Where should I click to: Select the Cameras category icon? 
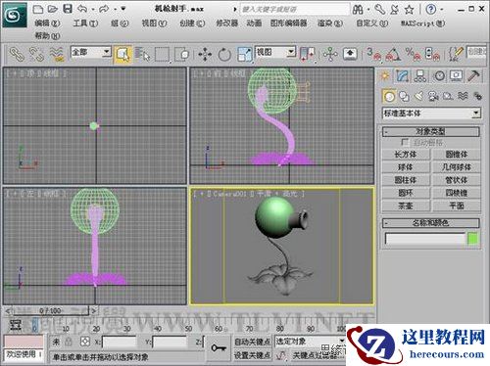point(433,96)
